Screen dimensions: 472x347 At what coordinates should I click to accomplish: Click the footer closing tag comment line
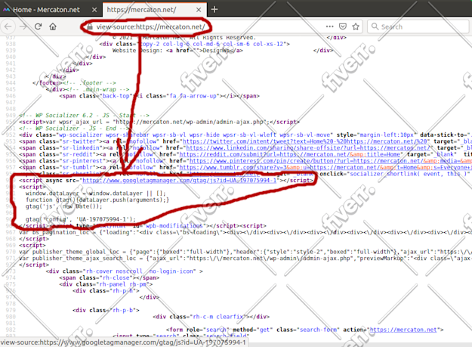[x=74, y=83]
